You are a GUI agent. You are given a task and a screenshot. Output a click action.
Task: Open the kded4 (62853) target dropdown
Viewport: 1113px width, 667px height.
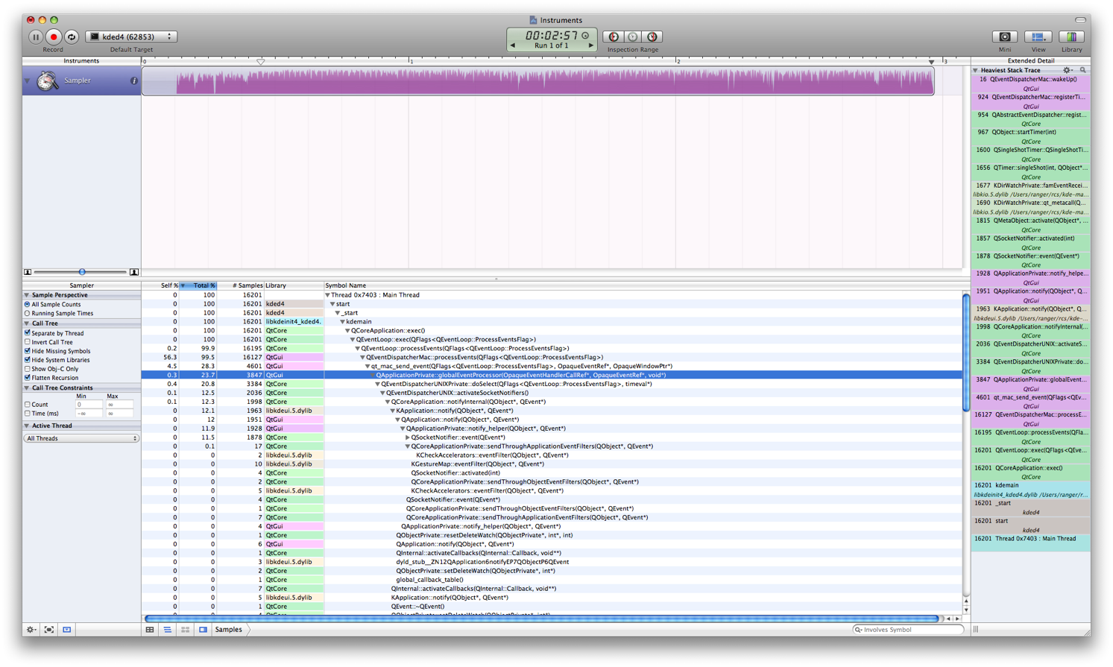tap(131, 37)
